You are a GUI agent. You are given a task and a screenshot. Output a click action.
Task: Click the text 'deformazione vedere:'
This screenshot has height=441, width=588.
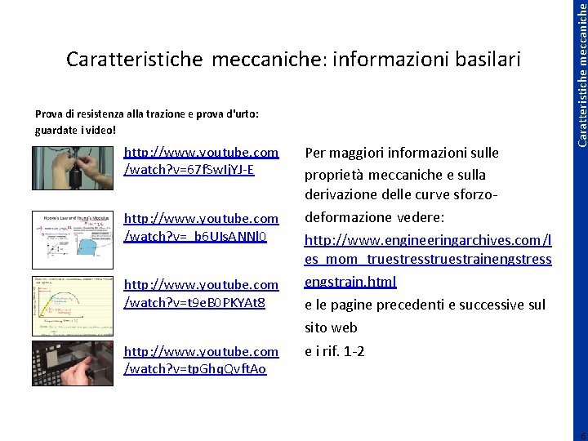374,217
